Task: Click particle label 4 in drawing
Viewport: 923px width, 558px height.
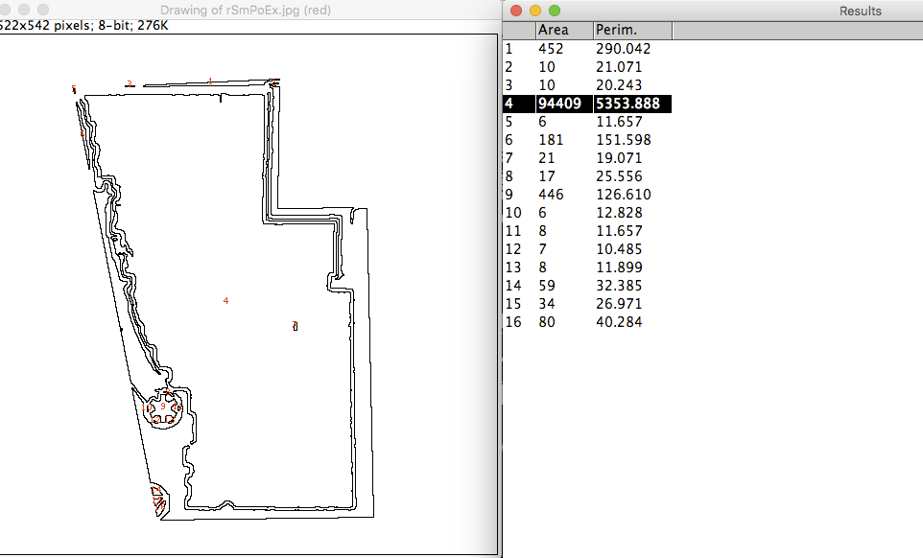Action: tap(225, 300)
